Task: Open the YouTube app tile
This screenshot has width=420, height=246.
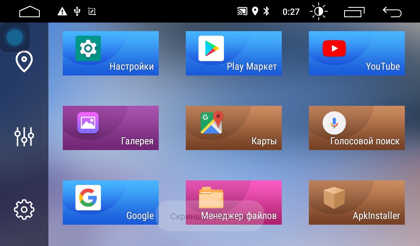Action: 357,53
